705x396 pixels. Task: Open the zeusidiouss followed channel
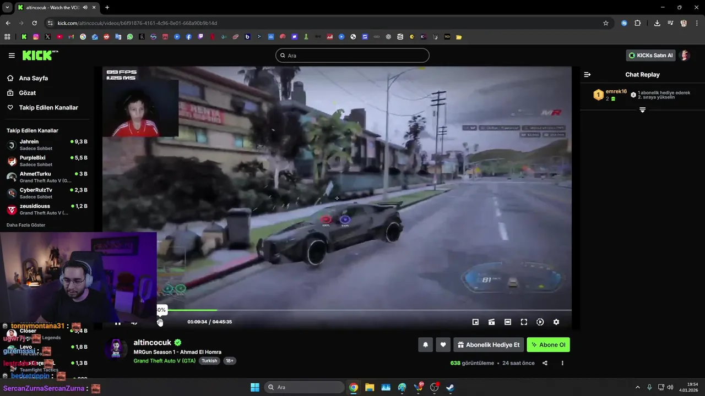click(x=47, y=209)
